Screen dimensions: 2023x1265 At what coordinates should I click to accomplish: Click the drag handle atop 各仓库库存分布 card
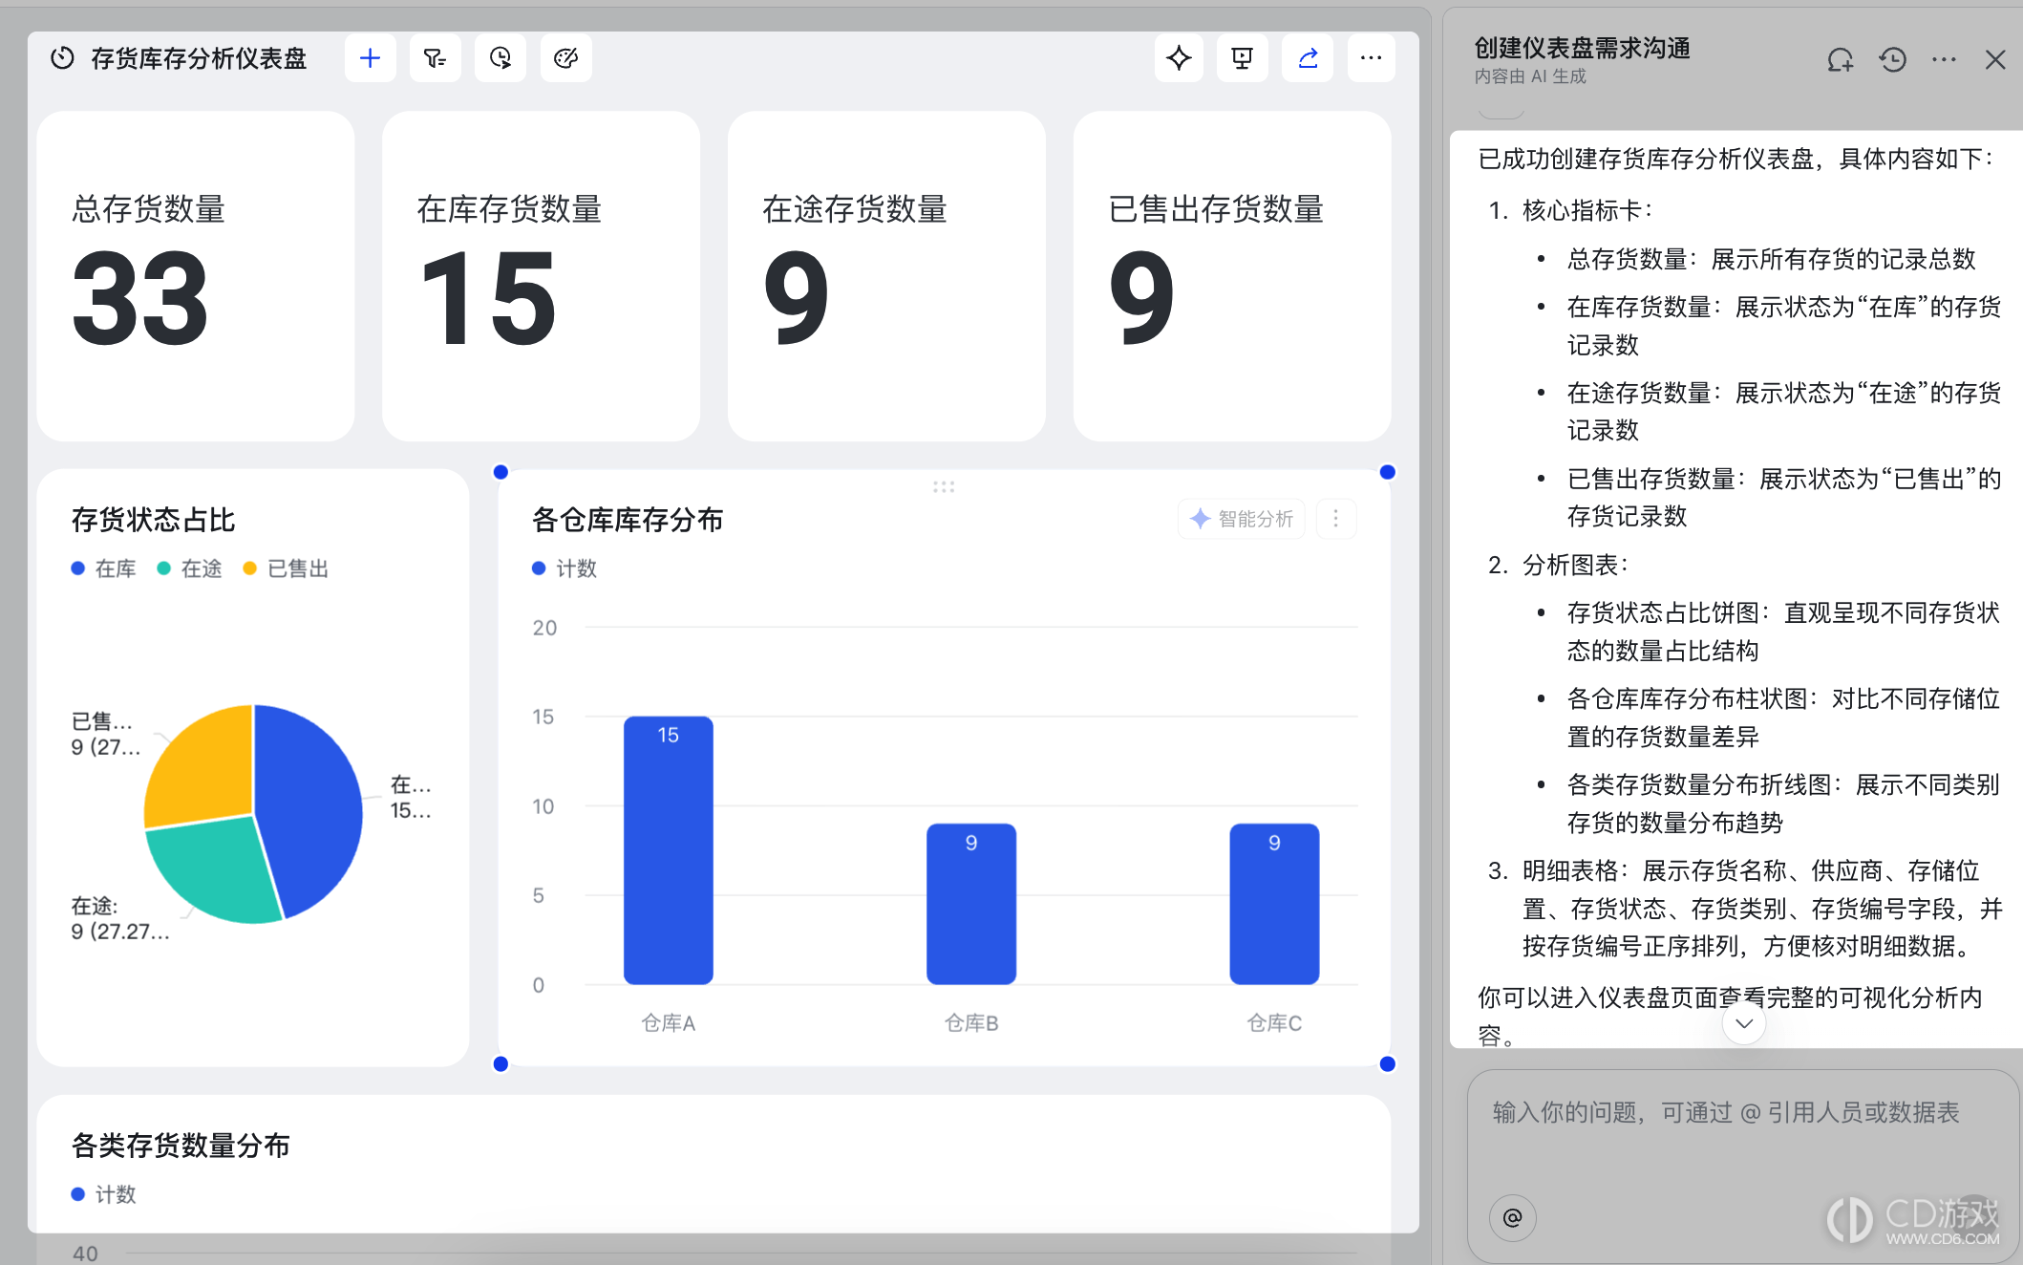(944, 487)
